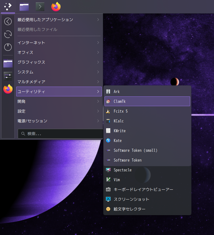Expand the 開発 submenu arrow

coord(98,101)
